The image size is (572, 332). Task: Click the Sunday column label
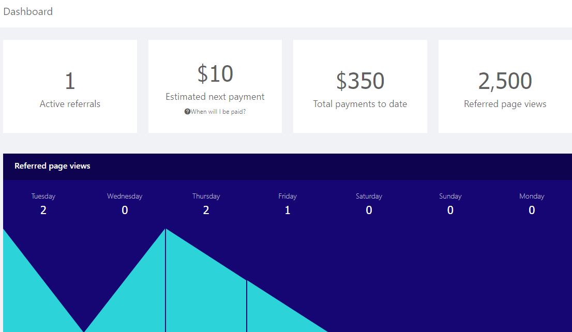click(x=450, y=196)
